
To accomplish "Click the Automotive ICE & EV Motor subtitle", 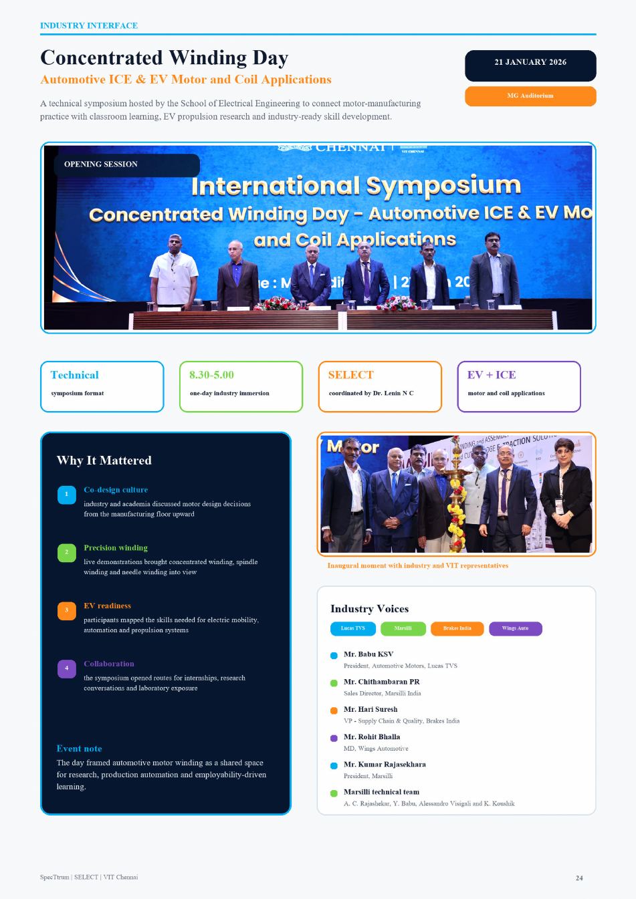I will click(186, 80).
